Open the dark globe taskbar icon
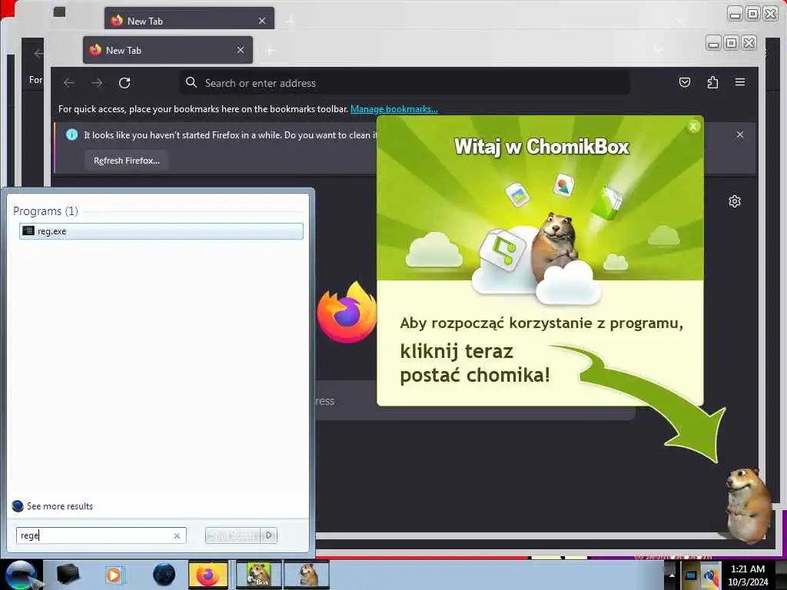This screenshot has width=787, height=590. coord(164,575)
